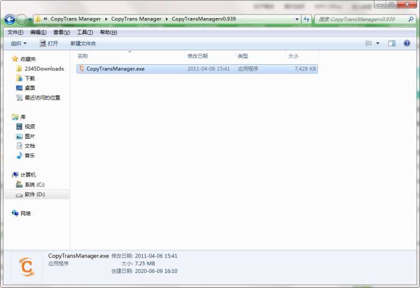Click 2011-04-06 15:41 date in file row
Image resolution: width=420 pixels, height=288 pixels.
tap(208, 69)
